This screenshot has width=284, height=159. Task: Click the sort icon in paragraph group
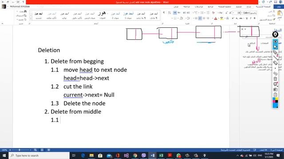point(170,13)
